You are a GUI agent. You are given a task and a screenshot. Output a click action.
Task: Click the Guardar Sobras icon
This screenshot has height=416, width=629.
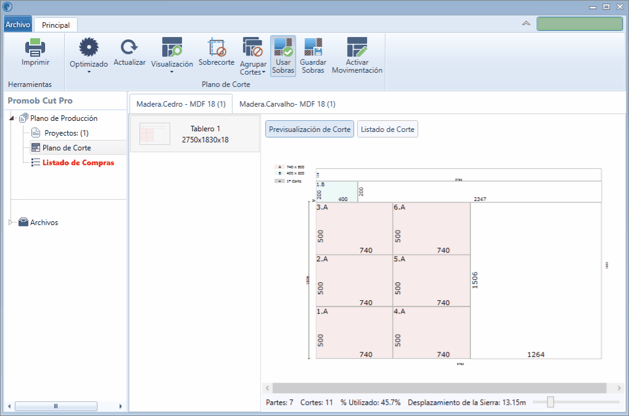click(x=313, y=47)
